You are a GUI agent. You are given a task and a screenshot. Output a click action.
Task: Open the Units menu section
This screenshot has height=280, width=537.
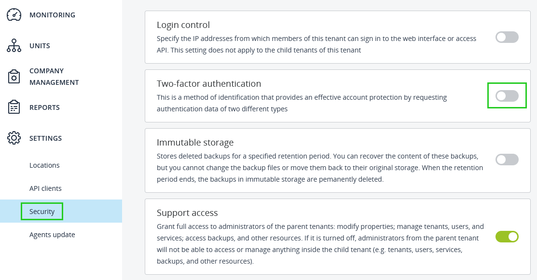pyautogui.click(x=40, y=46)
